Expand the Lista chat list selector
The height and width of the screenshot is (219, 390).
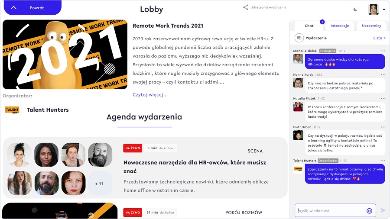379,38
